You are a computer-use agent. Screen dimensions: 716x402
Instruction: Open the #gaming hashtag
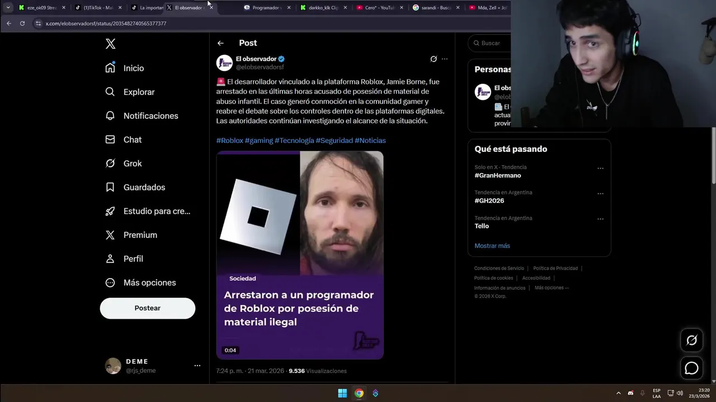point(259,141)
